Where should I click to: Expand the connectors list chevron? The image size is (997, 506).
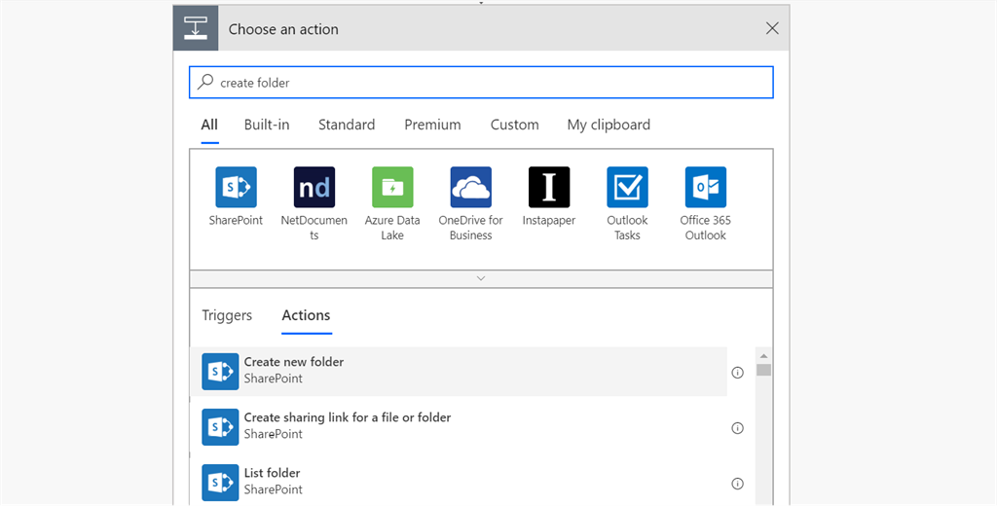coord(481,278)
